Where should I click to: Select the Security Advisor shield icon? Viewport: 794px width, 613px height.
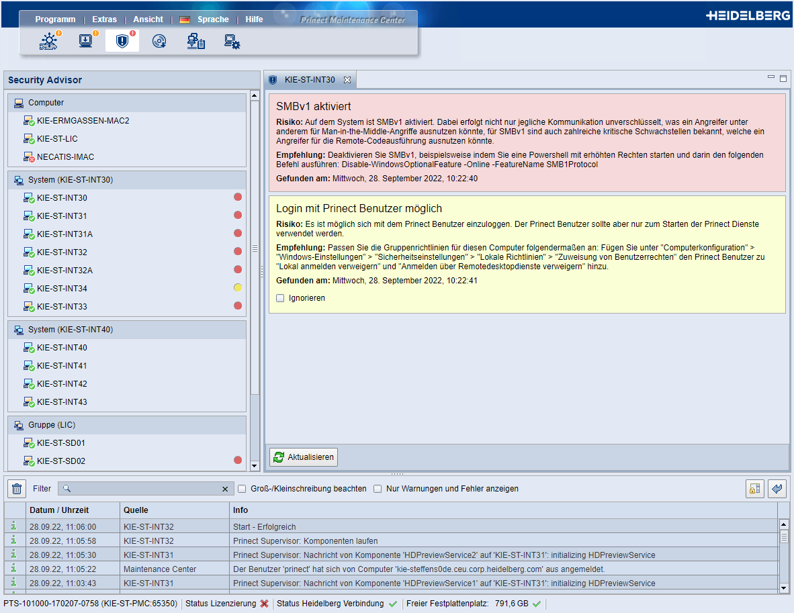(122, 41)
